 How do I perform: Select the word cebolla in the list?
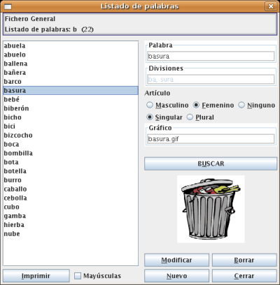(71, 198)
